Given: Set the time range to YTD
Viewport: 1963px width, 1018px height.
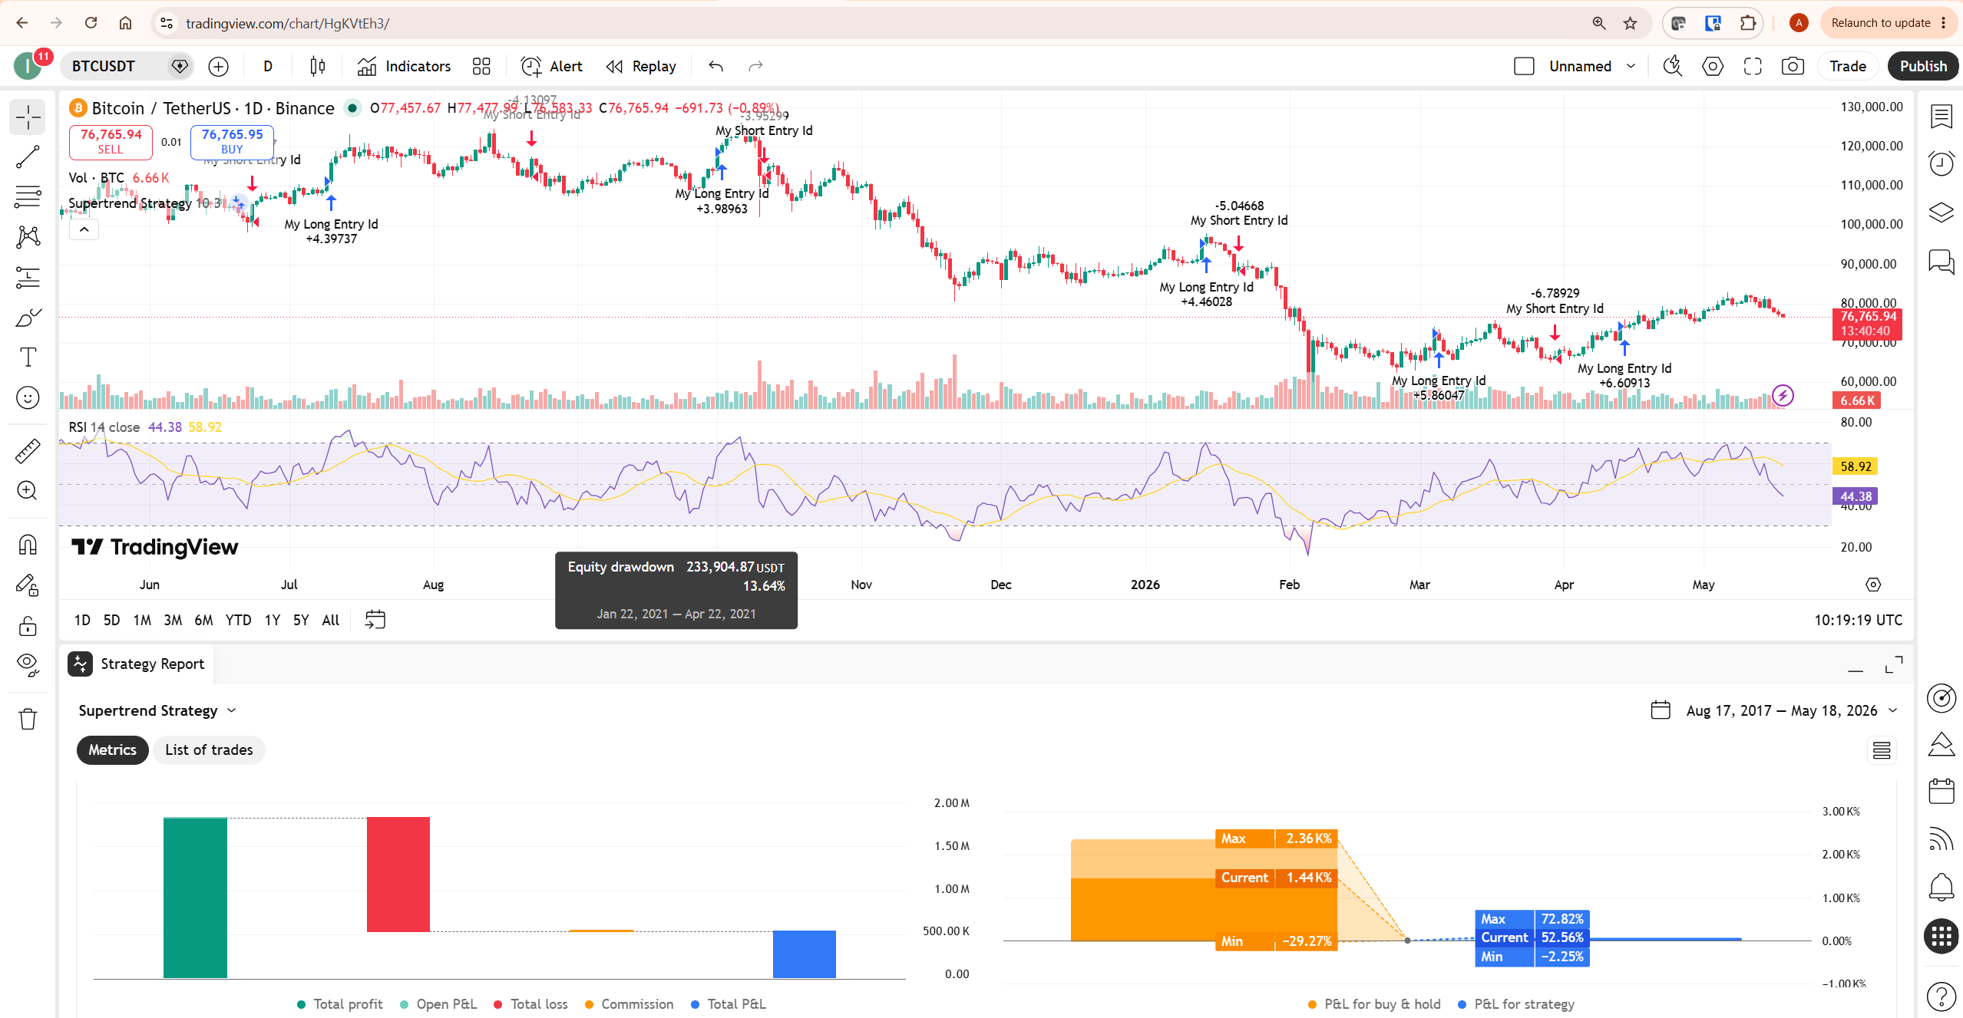Looking at the screenshot, I should pyautogui.click(x=238, y=621).
